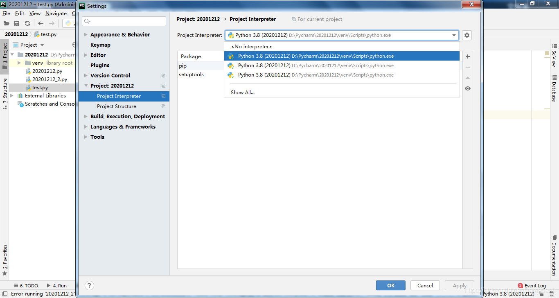Viewport: 559px width, 298px height.
Task: Open the Structure tool window side tab
Action: [x=5, y=93]
